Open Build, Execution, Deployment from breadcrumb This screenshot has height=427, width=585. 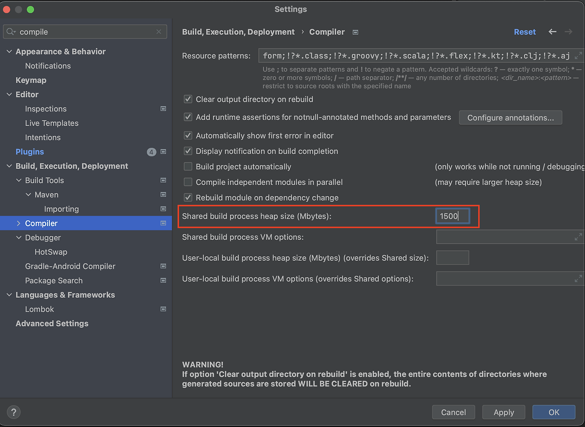coord(238,32)
